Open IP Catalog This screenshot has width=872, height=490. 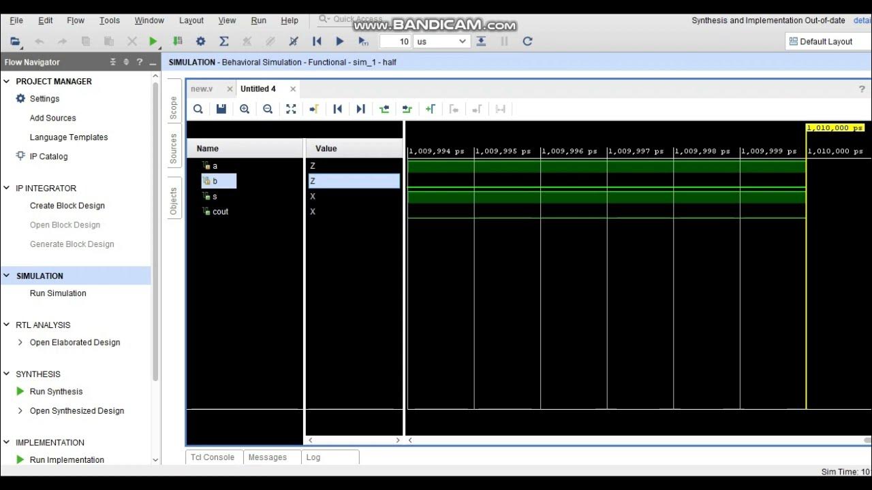pyautogui.click(x=48, y=156)
